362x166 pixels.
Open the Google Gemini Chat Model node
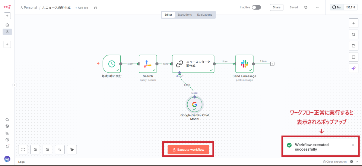click(x=195, y=105)
